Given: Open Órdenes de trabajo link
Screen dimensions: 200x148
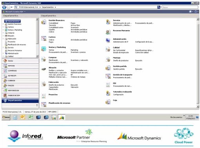Looking at the screenshot, I should (x=78, y=77).
